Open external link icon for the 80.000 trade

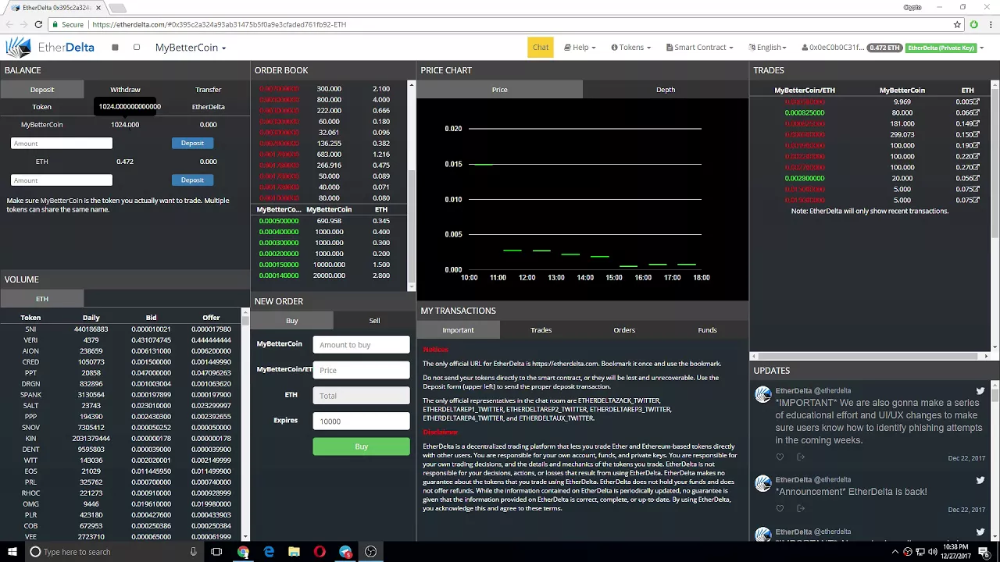point(977,112)
